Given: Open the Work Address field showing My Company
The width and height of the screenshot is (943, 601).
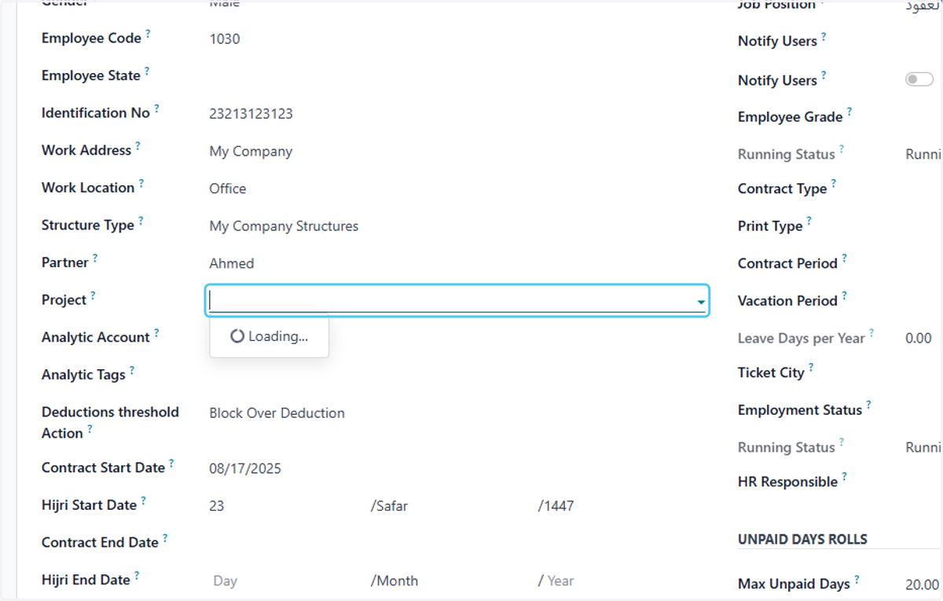Looking at the screenshot, I should (x=251, y=152).
